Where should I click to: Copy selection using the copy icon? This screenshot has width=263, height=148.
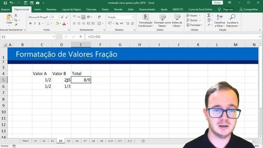click(x=16, y=20)
